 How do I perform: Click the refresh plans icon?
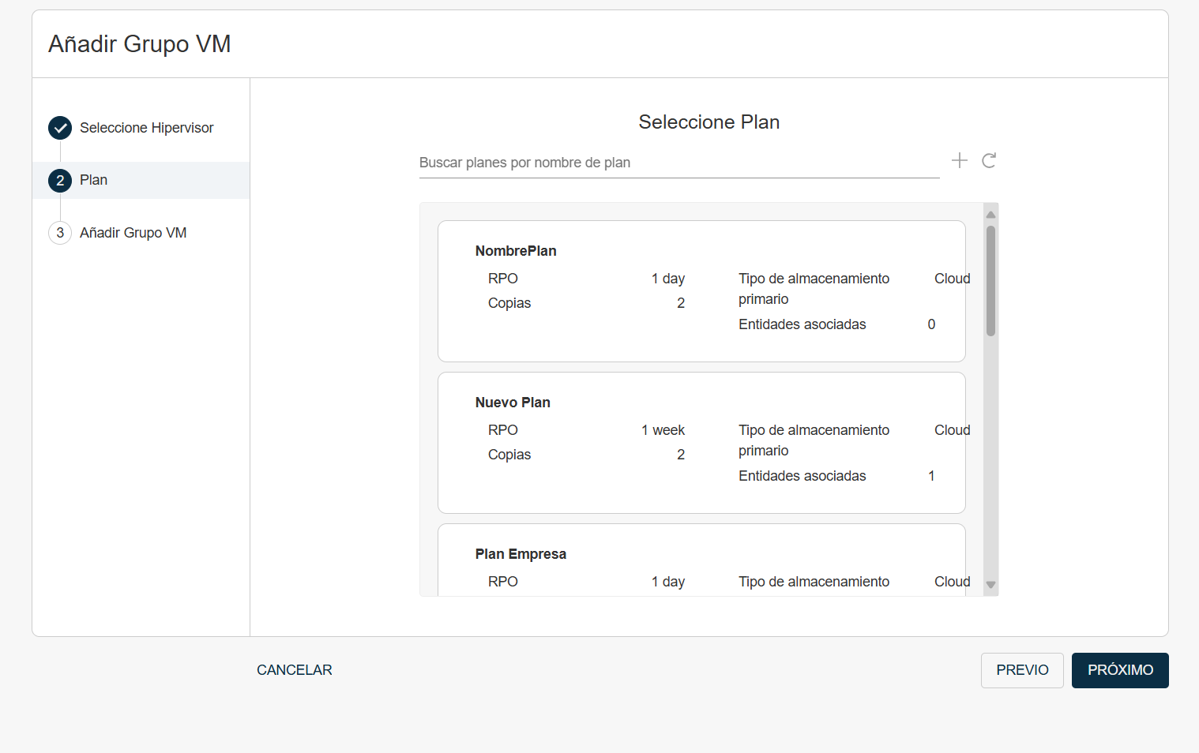point(989,161)
